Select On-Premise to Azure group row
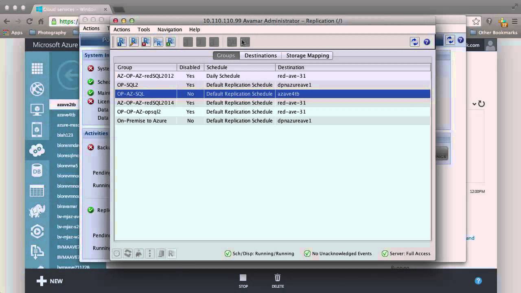Viewport: 521px width, 293px height. coord(272,120)
